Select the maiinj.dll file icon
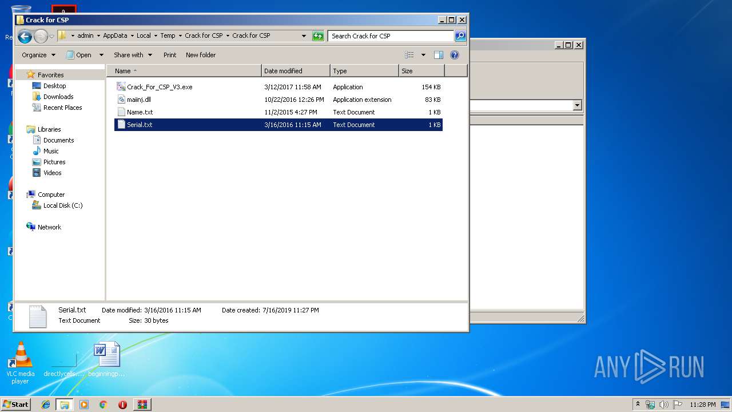Viewport: 732px width, 412px height. 121,100
